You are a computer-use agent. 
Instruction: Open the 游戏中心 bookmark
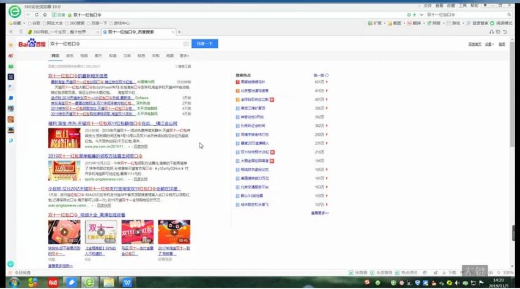click(120, 23)
